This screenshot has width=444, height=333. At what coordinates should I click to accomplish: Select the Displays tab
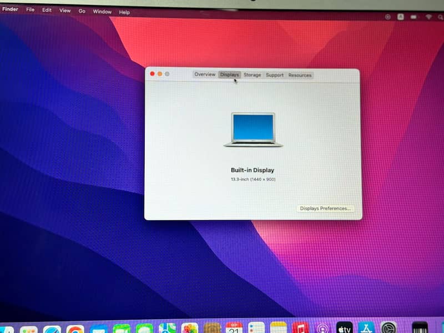tap(229, 75)
